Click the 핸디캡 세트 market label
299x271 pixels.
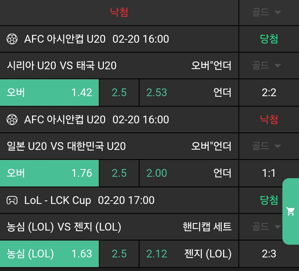tap(207, 227)
